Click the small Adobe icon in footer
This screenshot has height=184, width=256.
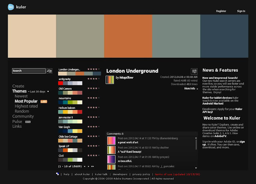coord(58,174)
